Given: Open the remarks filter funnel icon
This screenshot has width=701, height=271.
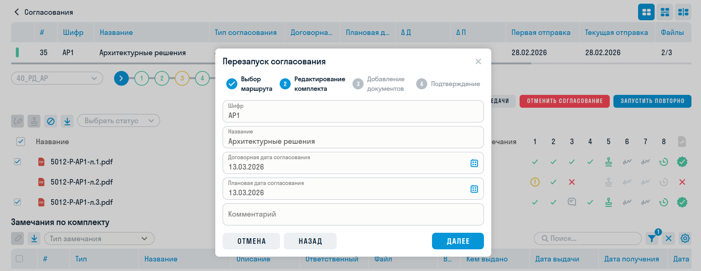Looking at the screenshot, I should 652,239.
